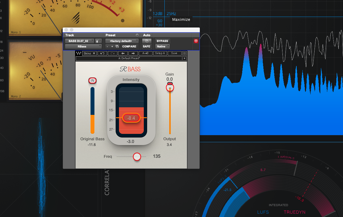
Task: Click the red plugin target icon
Action: (x=196, y=41)
